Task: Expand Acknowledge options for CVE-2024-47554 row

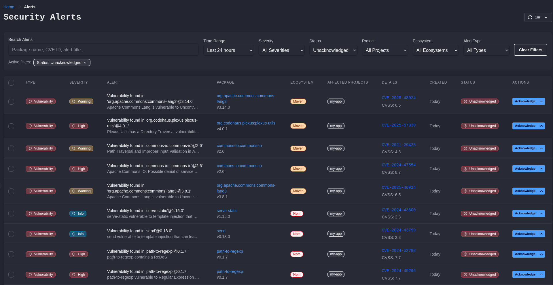Action: (541, 169)
